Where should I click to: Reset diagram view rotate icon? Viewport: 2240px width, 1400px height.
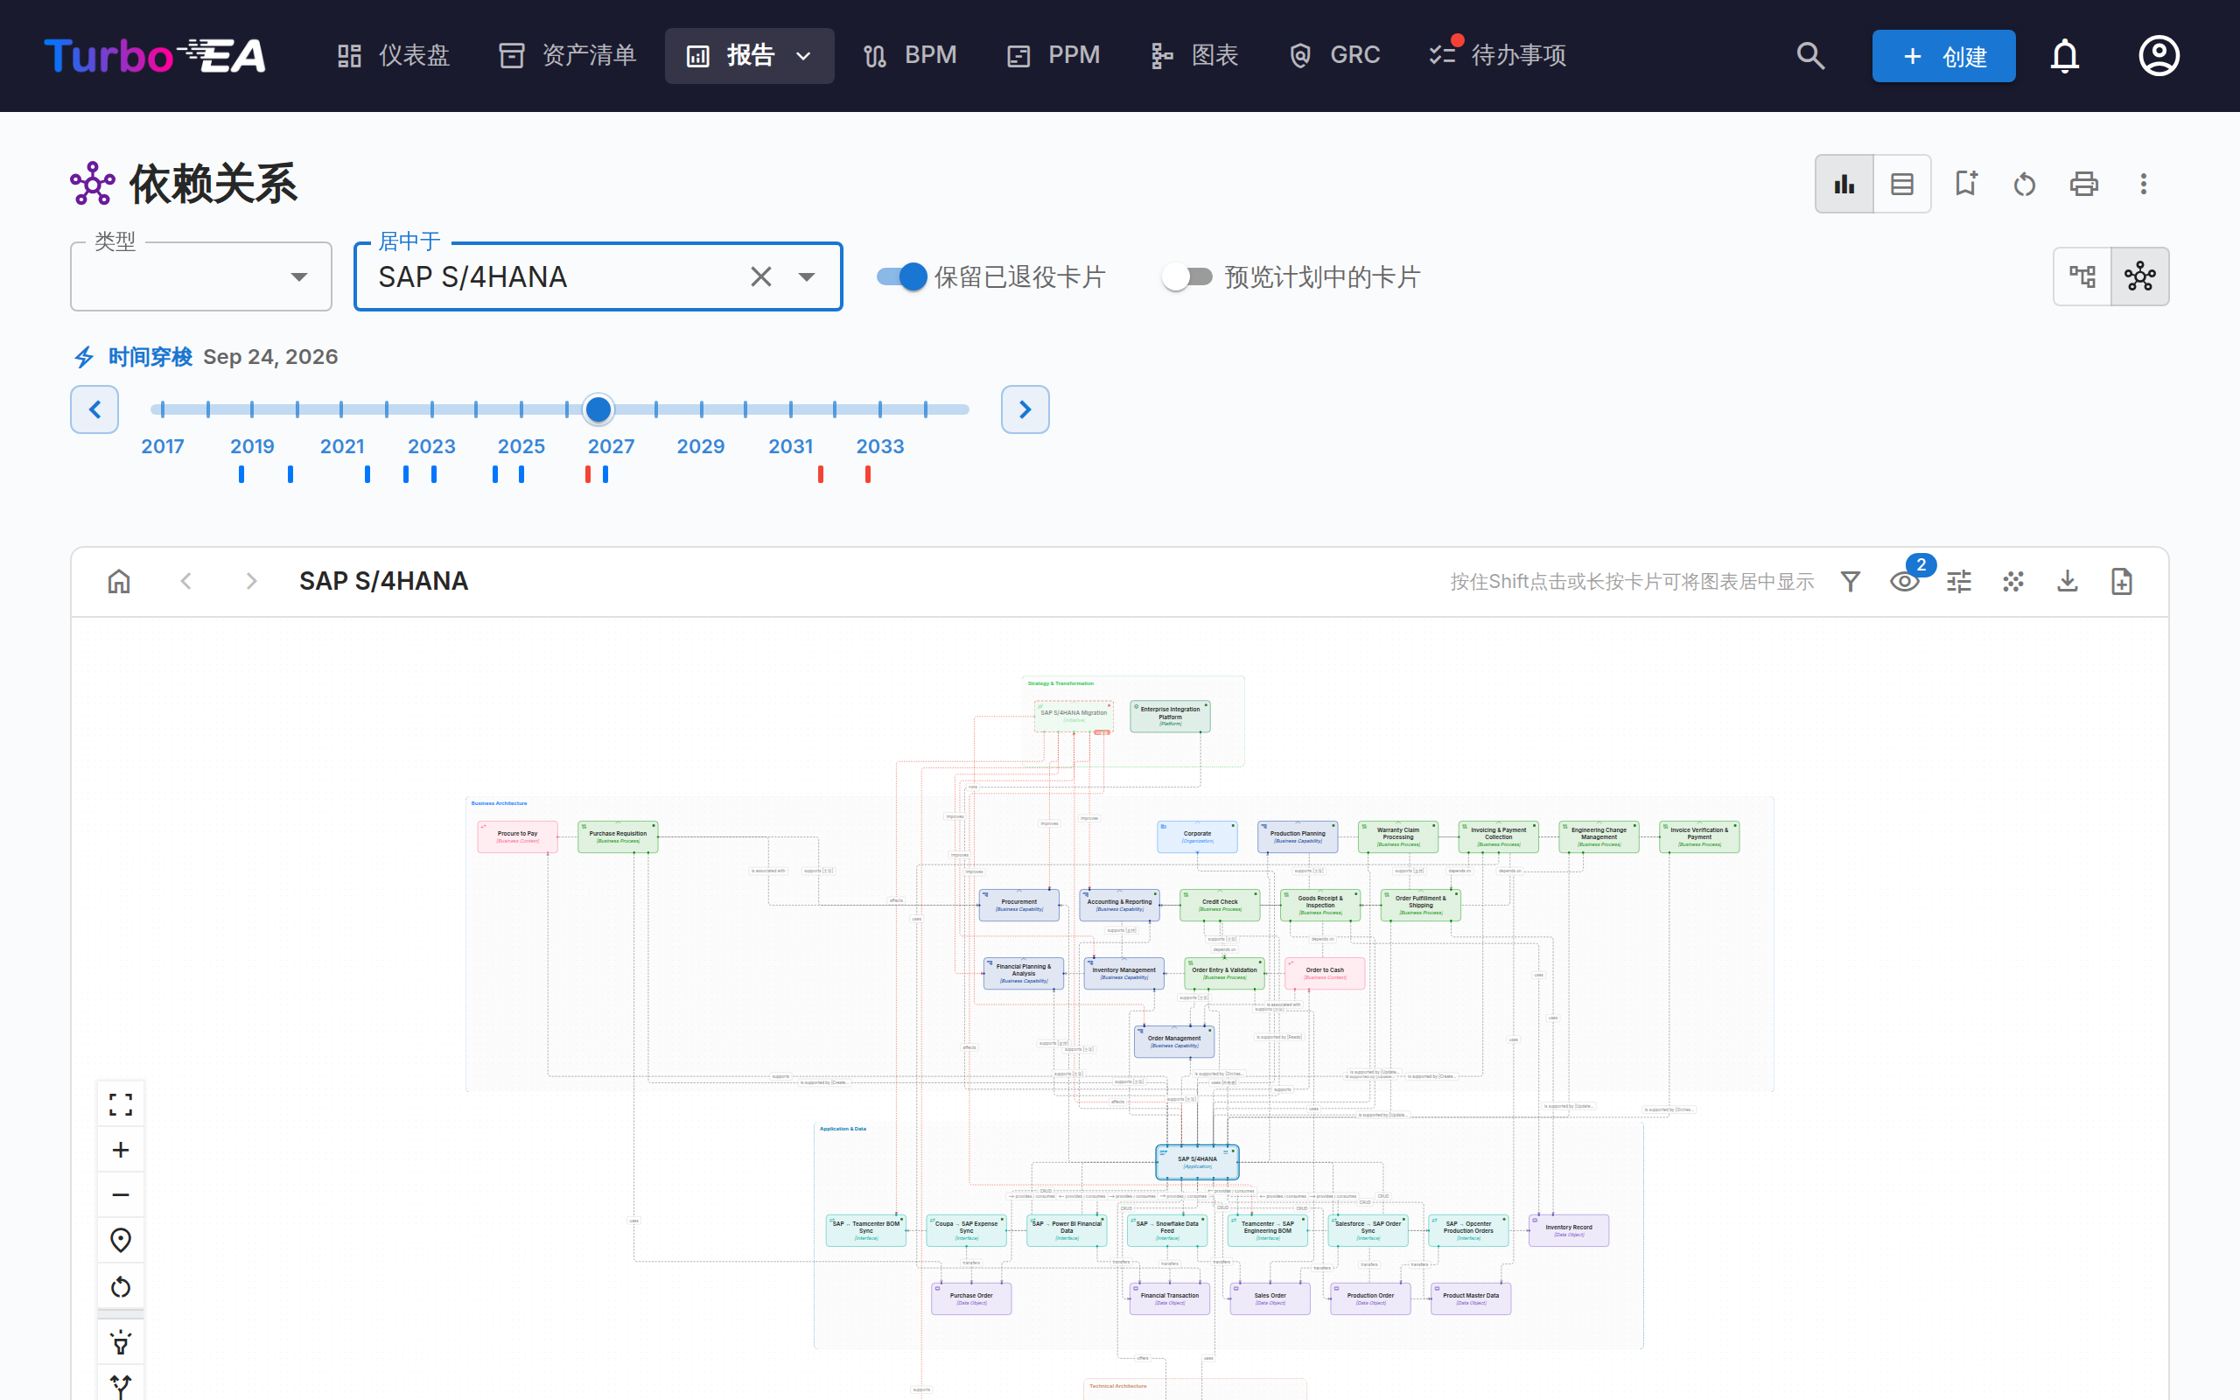[x=121, y=1286]
